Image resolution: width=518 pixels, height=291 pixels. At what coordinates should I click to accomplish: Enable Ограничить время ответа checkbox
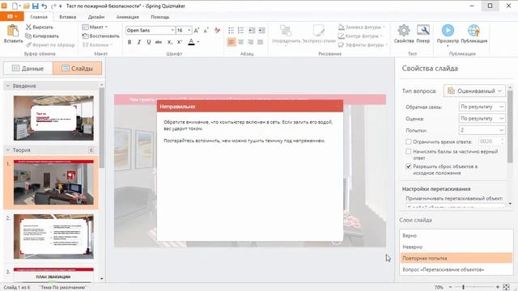coord(408,141)
